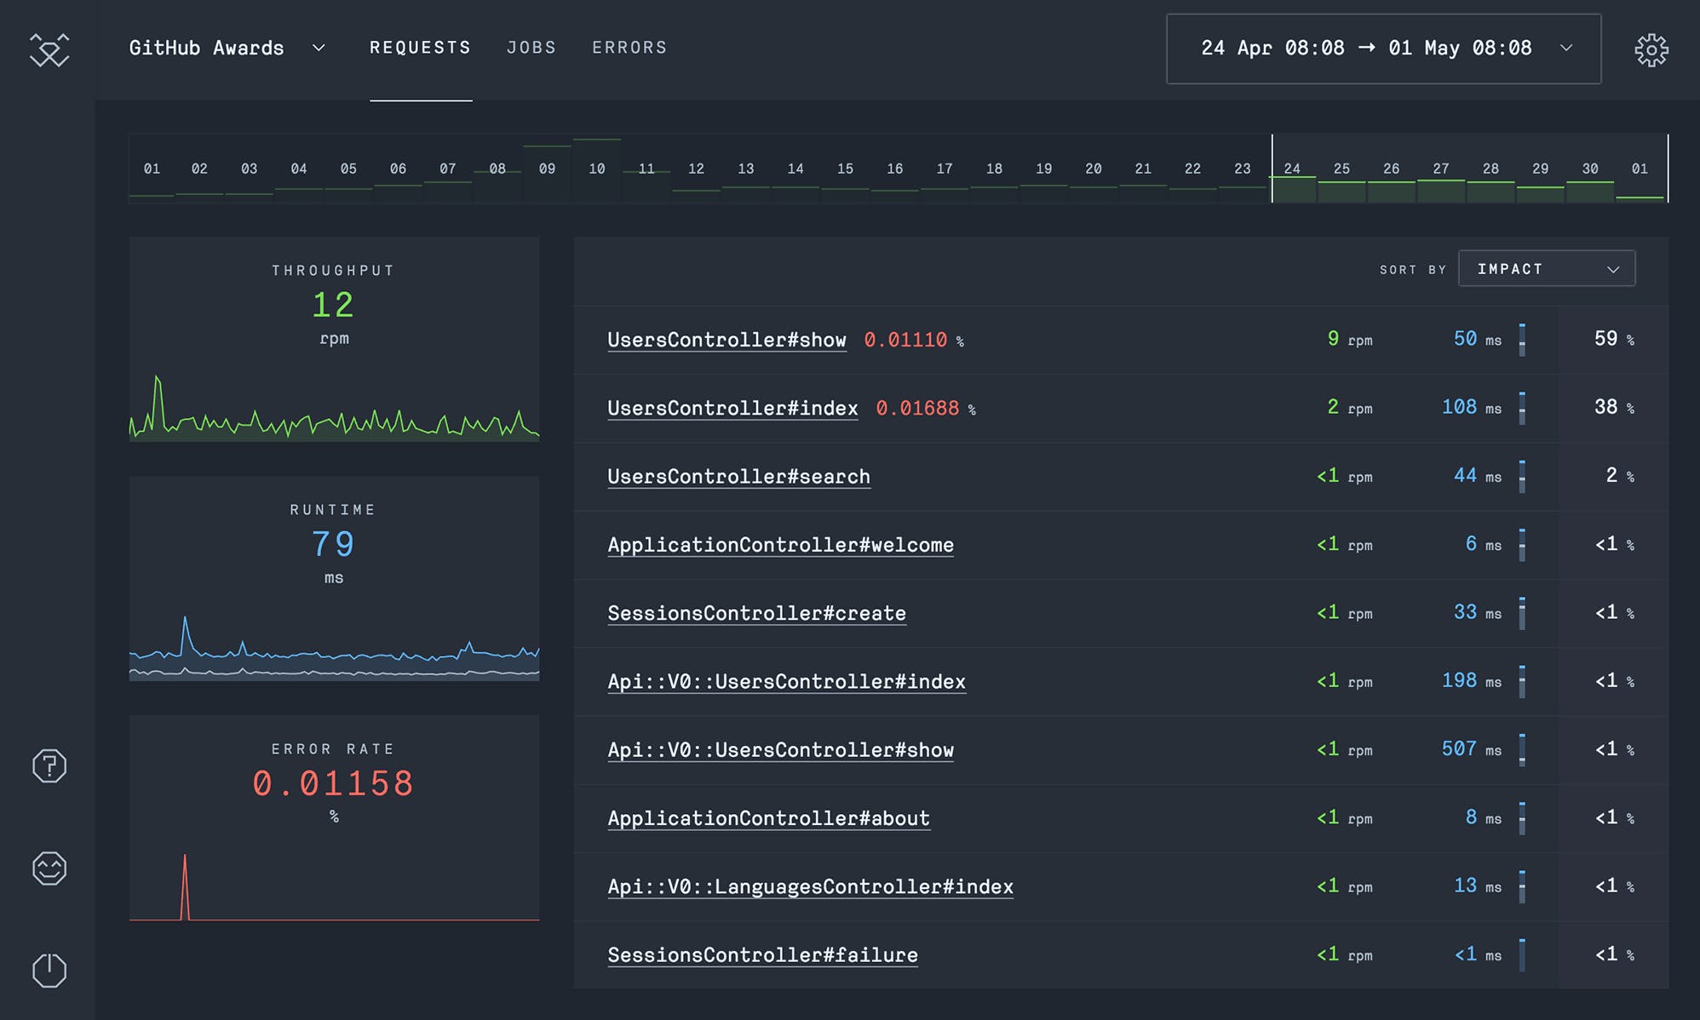
Task: Open ApplicationController#welcome endpoint
Action: click(780, 545)
